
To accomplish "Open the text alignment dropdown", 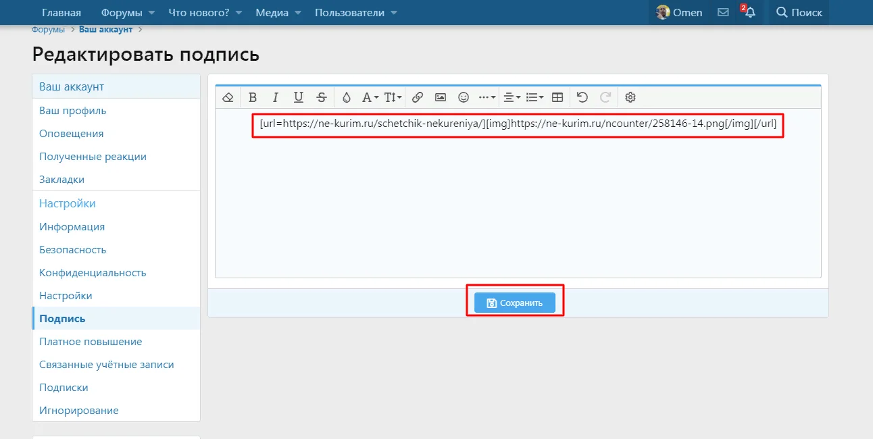I will pyautogui.click(x=512, y=97).
